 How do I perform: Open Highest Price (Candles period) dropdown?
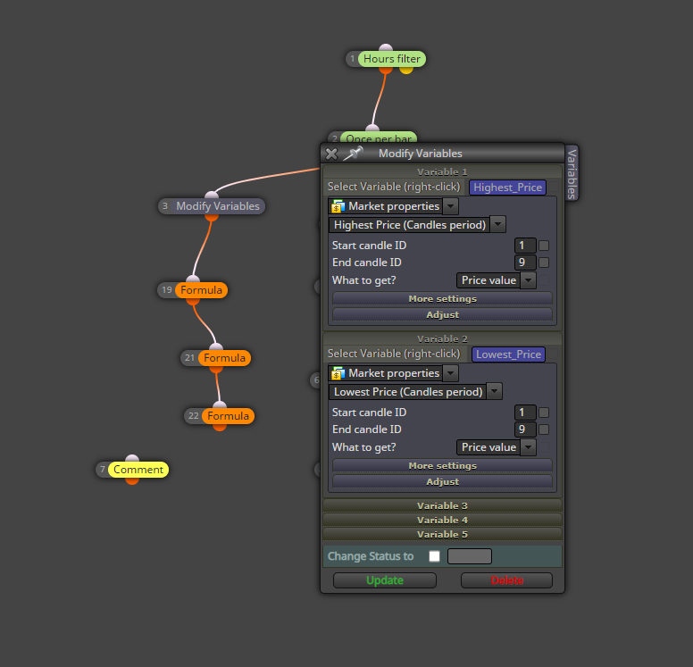click(498, 225)
